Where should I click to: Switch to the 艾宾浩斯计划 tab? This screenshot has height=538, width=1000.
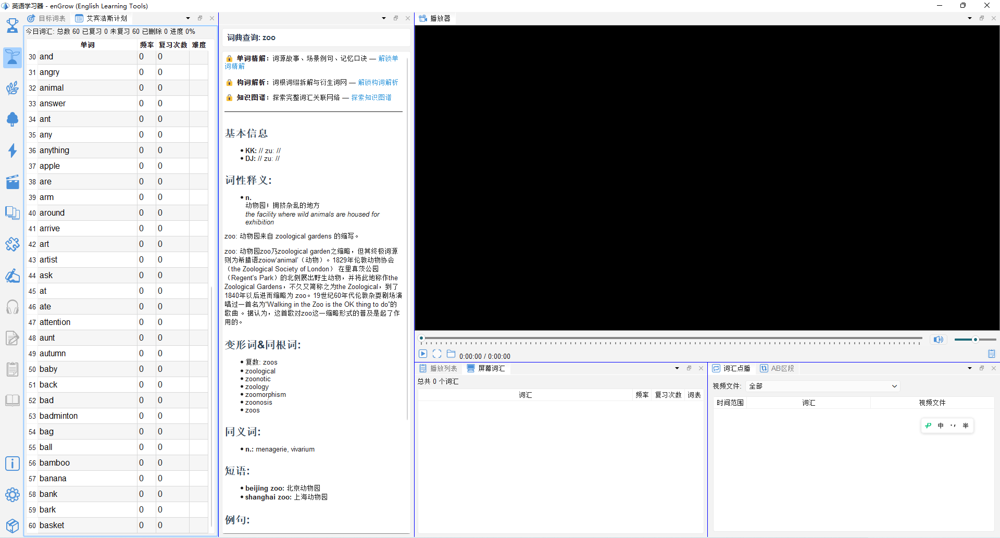[102, 18]
